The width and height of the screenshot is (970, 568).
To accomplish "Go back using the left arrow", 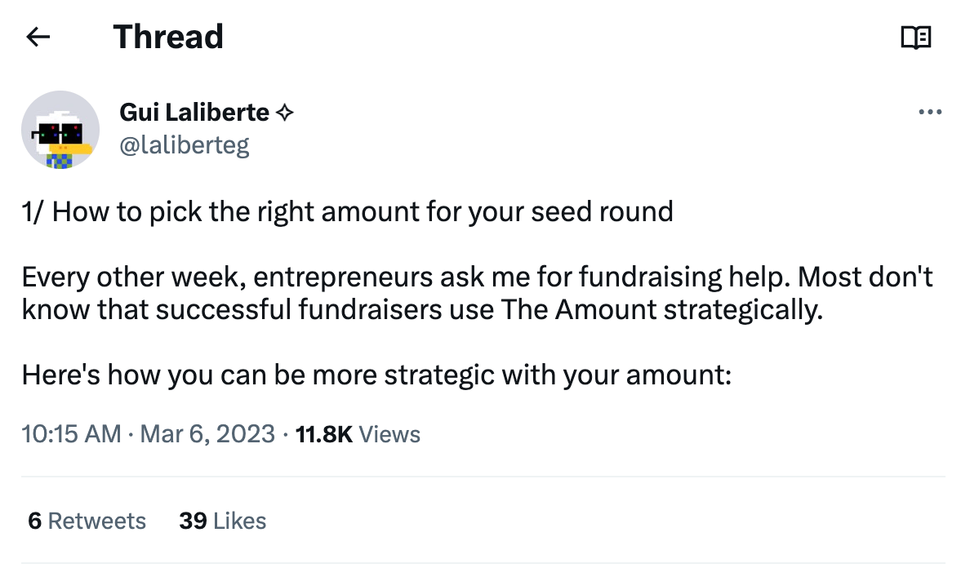I will [x=38, y=37].
